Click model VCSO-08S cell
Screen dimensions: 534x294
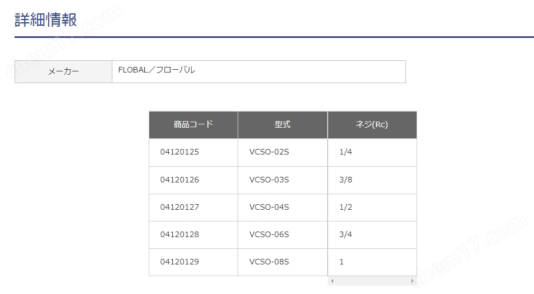(283, 262)
